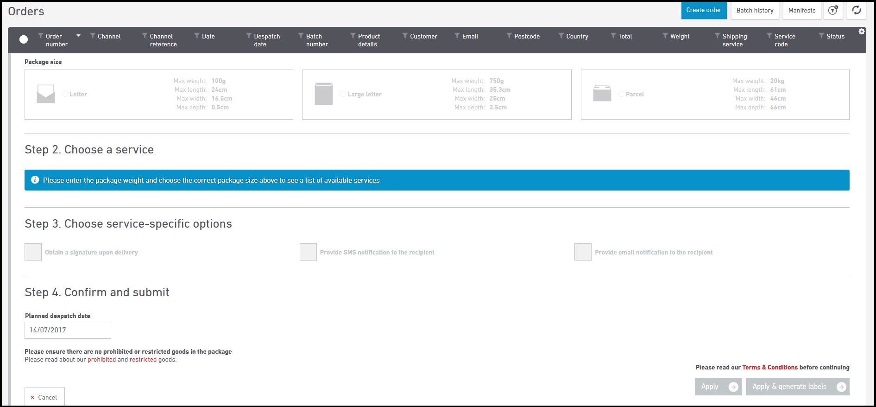Click the Create order button

point(703,10)
